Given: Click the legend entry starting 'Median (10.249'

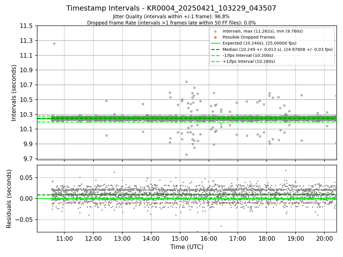Looking at the screenshot, I should click(278, 49).
